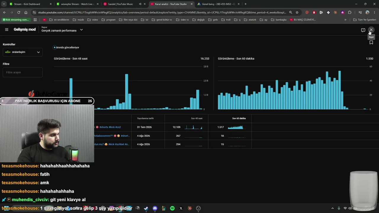Switch to Genel bakış browser tab
This screenshot has width=379, height=213.
pos(219,4)
